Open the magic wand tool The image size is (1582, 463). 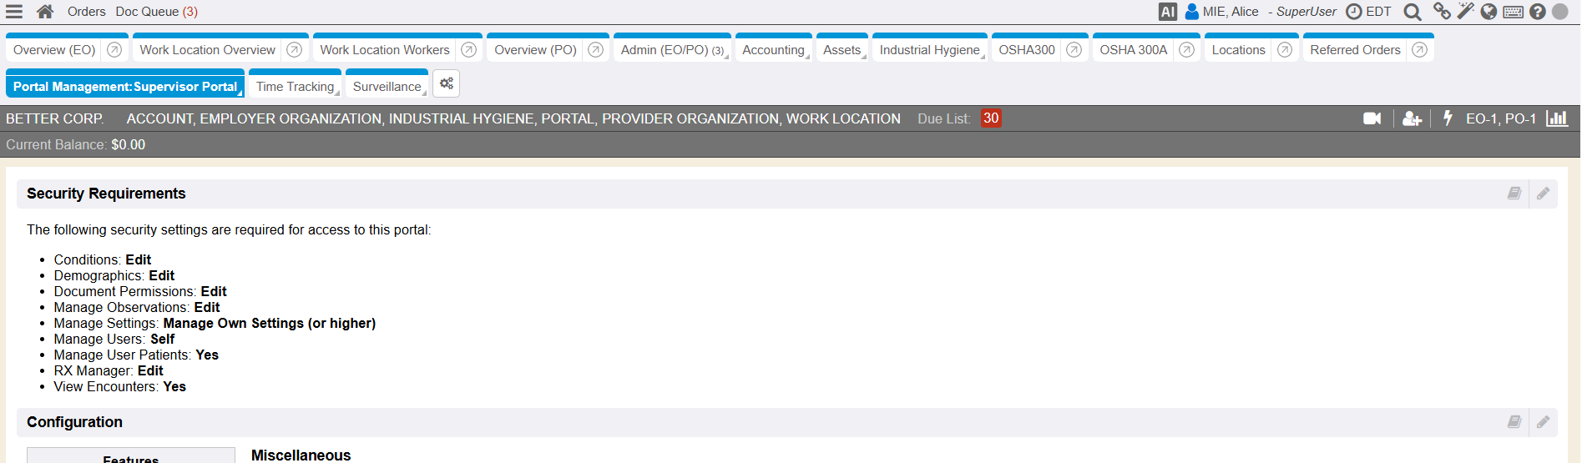1465,11
